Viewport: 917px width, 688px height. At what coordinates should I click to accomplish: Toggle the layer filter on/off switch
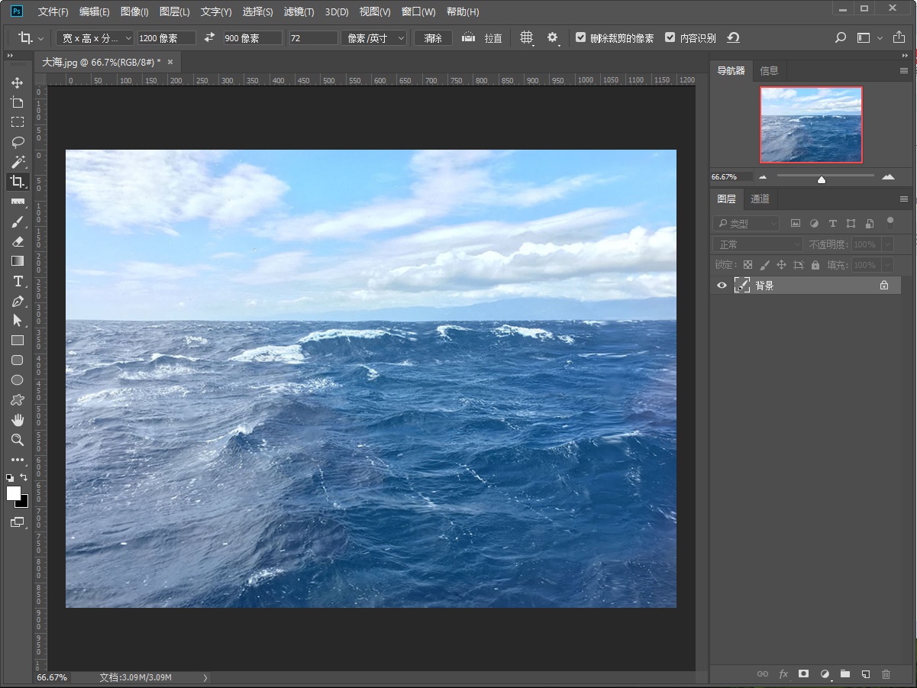tap(890, 222)
